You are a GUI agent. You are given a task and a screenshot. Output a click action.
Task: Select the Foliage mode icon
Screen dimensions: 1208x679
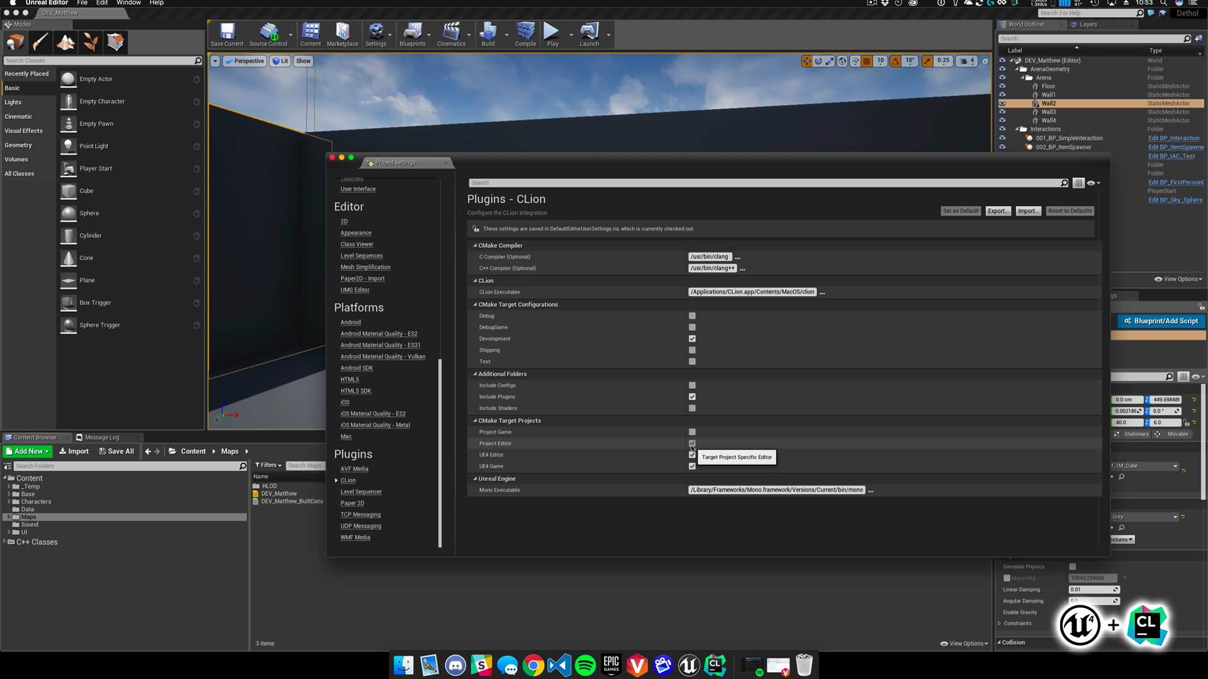point(91,42)
